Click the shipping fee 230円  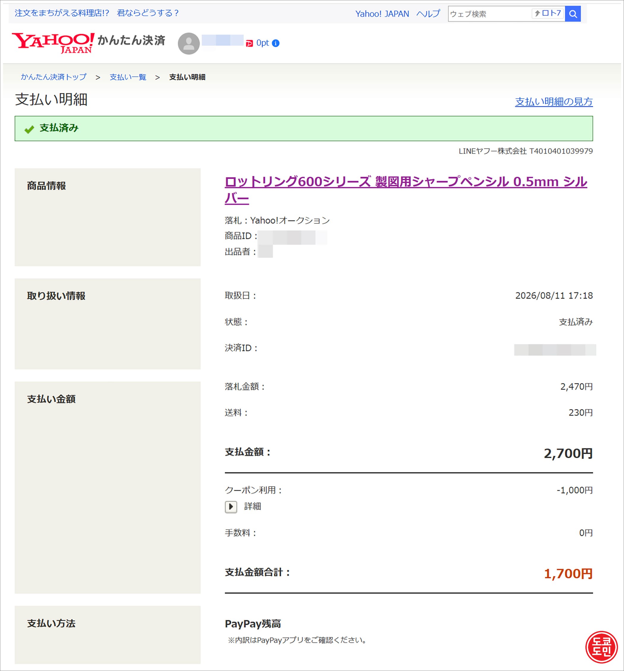pos(581,412)
